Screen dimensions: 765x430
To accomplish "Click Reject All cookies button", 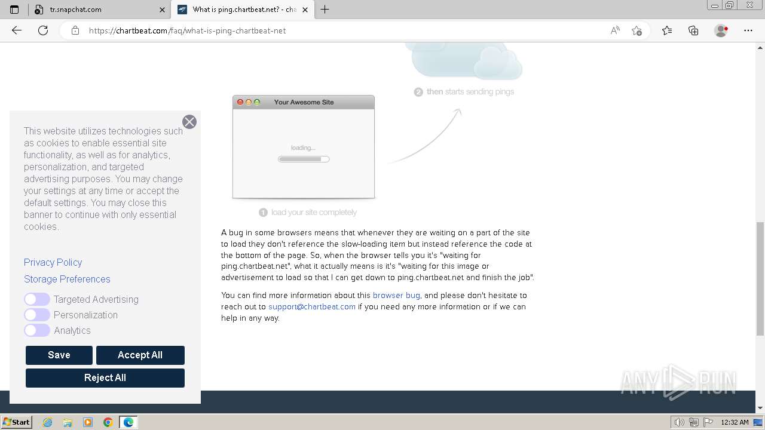I will [105, 377].
